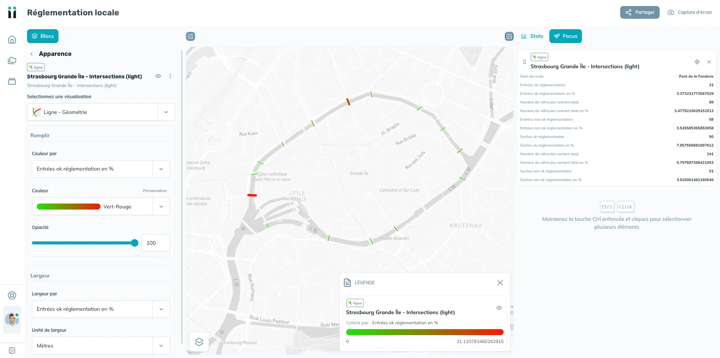Viewport: 720px width, 358px height.
Task: Open the Vert-Rouge color palette dropdown arrow
Action: [161, 207]
